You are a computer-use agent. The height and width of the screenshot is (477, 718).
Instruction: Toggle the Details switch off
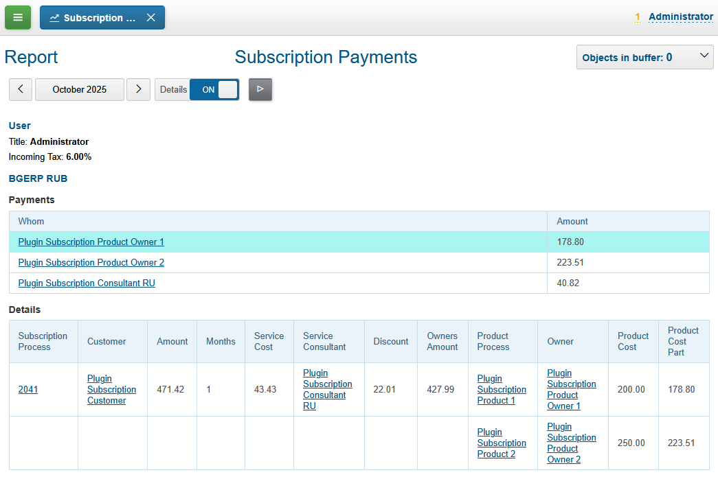click(x=214, y=89)
